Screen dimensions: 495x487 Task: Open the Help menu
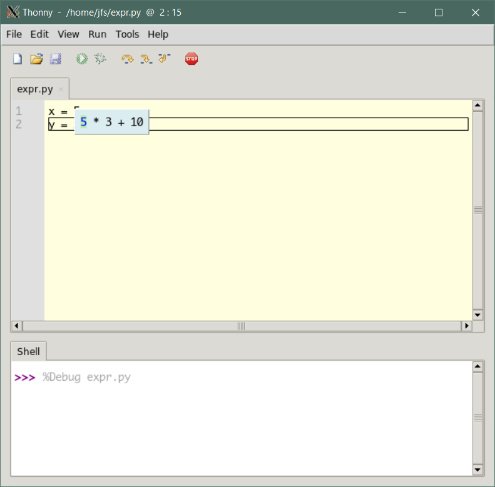coord(158,34)
